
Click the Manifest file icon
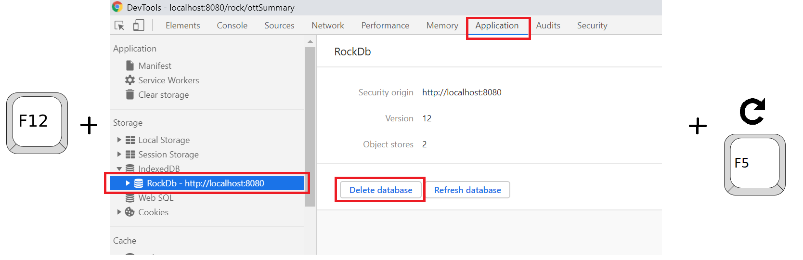pyautogui.click(x=130, y=65)
